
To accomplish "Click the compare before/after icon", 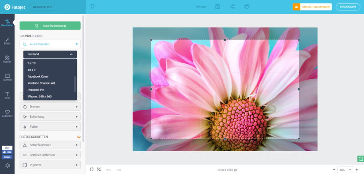I will click(99, 169).
